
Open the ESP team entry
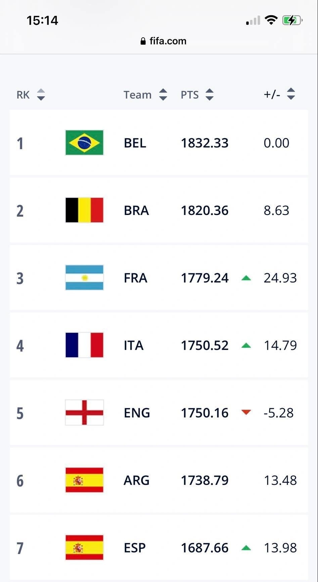tap(135, 548)
